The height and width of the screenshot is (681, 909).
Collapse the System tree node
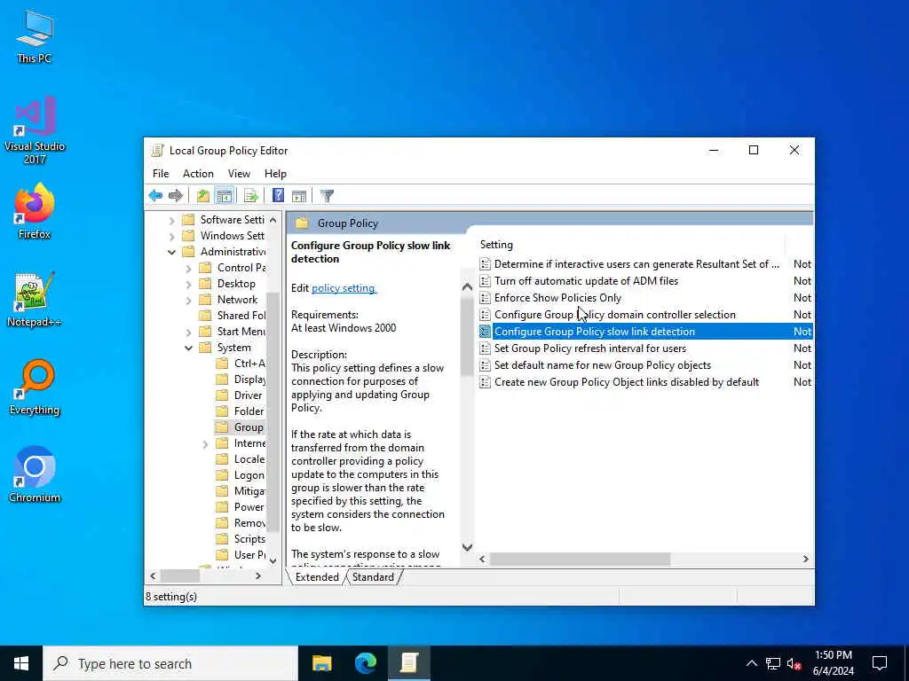tap(188, 348)
